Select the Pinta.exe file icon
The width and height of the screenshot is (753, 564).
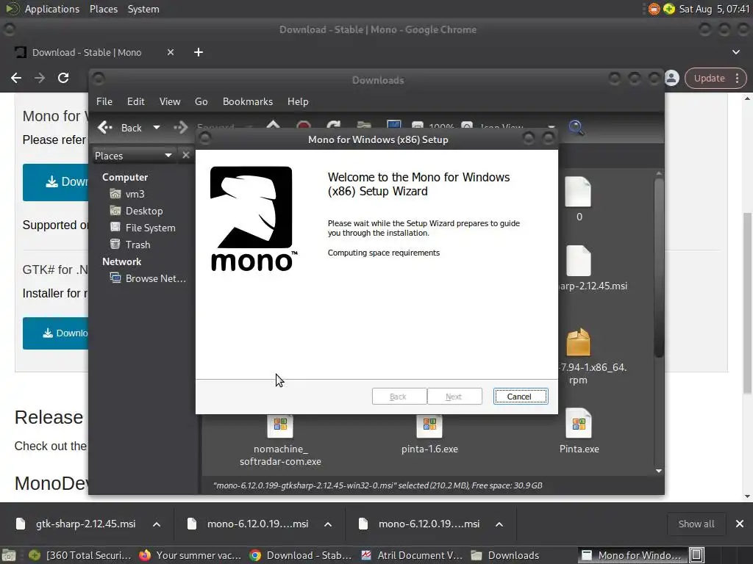click(x=579, y=423)
